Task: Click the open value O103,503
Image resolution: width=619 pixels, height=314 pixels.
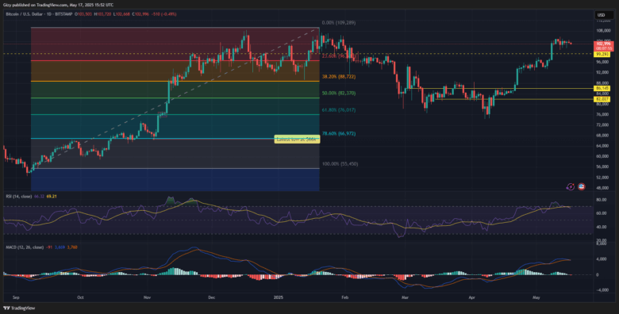Action: 83,14
